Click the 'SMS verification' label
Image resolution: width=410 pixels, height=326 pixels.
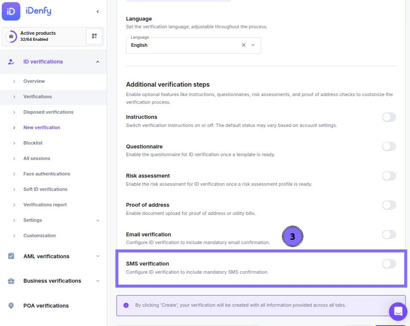point(147,264)
